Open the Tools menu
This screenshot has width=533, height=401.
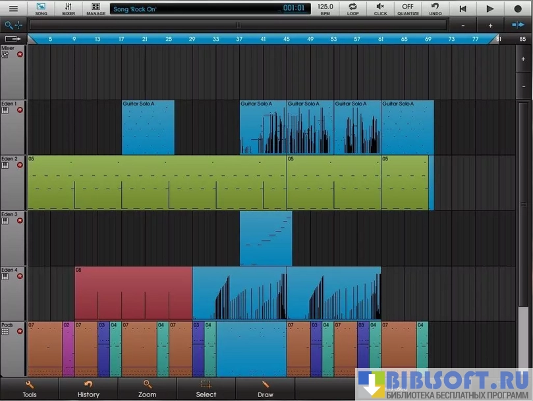tap(30, 389)
